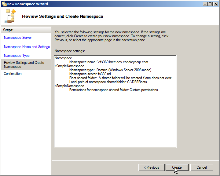The width and height of the screenshot is (220, 176).
Task: Click the Namespace type Domain line
Action: click(110, 70)
